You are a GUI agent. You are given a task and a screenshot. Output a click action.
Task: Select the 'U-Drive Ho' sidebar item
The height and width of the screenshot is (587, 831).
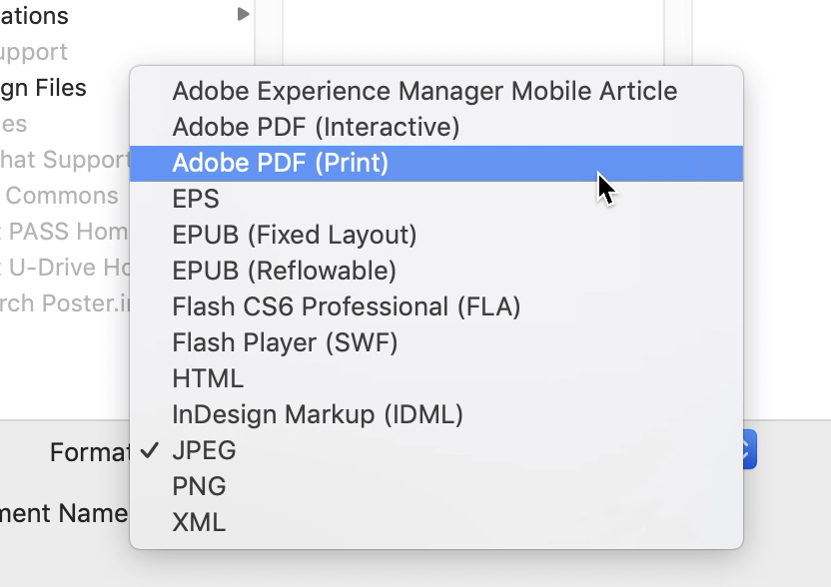click(x=65, y=268)
